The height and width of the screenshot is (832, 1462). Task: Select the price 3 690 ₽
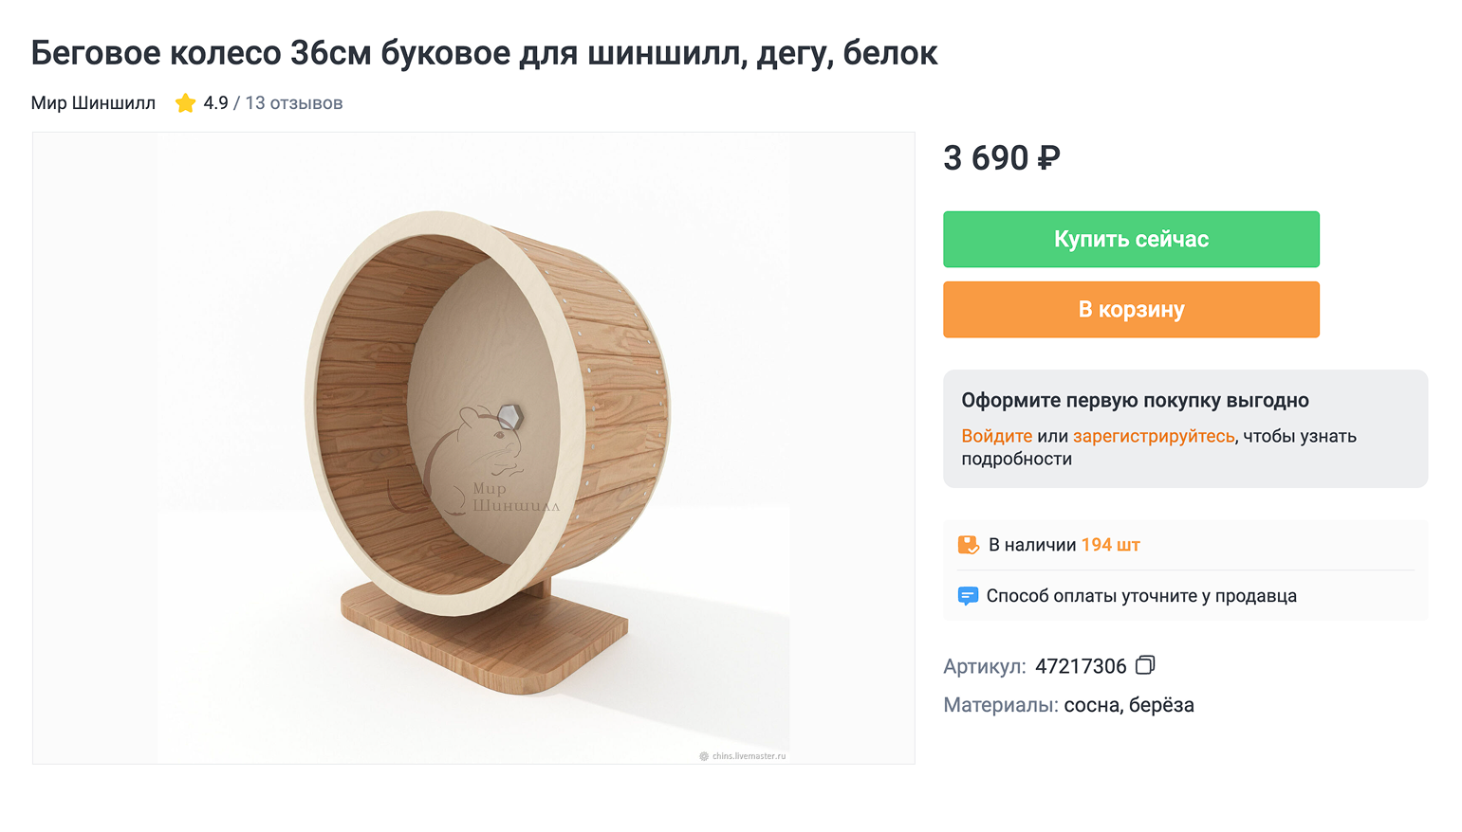[1002, 157]
